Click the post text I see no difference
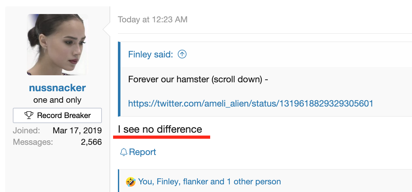 coord(160,129)
